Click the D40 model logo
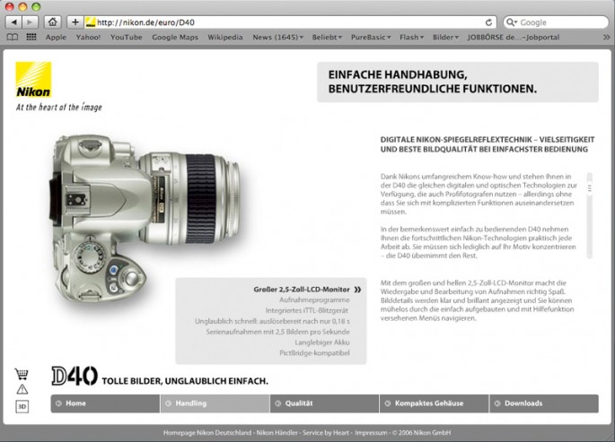 click(75, 376)
